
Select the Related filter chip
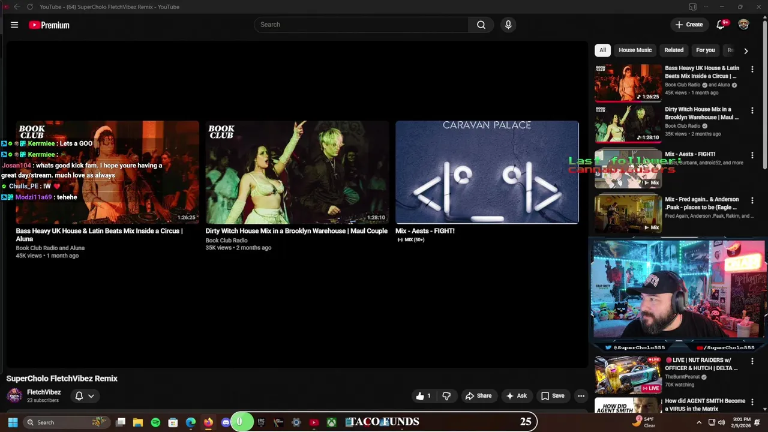[x=674, y=50]
